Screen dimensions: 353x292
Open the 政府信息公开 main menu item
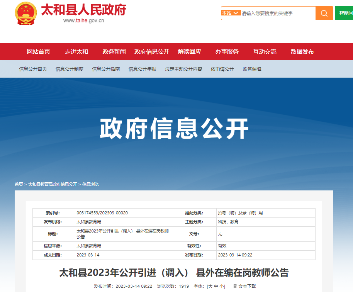[152, 52]
